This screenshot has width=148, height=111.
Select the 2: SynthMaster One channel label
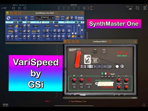[77, 101]
